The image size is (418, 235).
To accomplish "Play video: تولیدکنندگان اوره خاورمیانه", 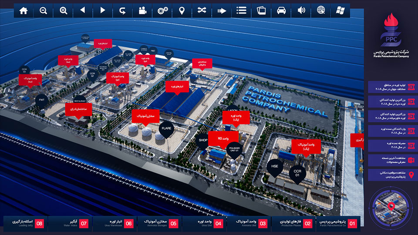I will pos(392,116).
